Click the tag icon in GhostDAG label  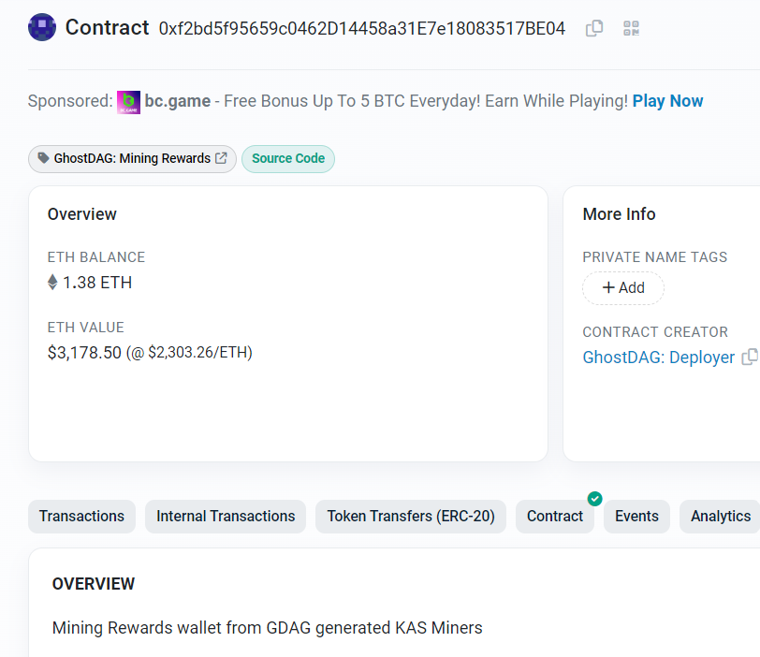click(44, 158)
